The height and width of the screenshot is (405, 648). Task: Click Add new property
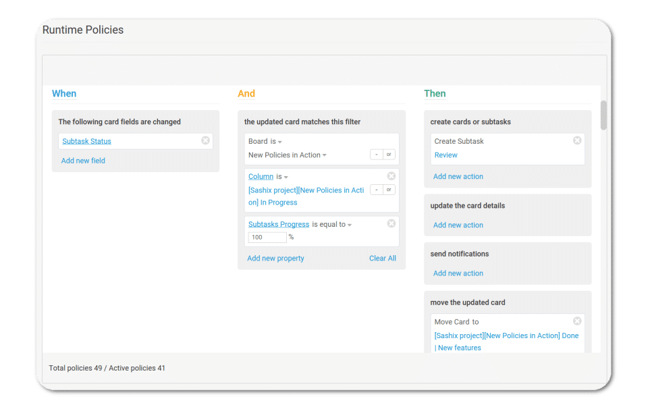[x=275, y=258]
